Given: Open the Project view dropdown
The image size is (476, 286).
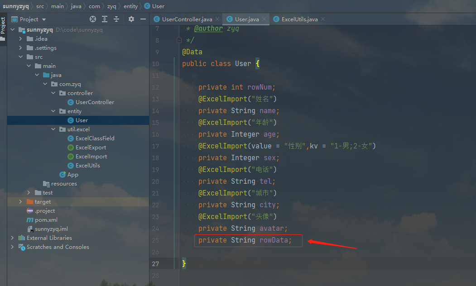Looking at the screenshot, I should (x=44, y=19).
